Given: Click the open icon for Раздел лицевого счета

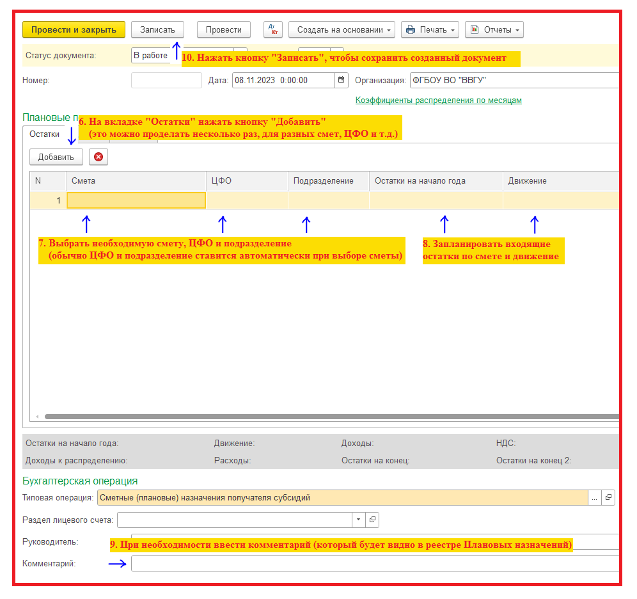Looking at the screenshot, I should [373, 520].
